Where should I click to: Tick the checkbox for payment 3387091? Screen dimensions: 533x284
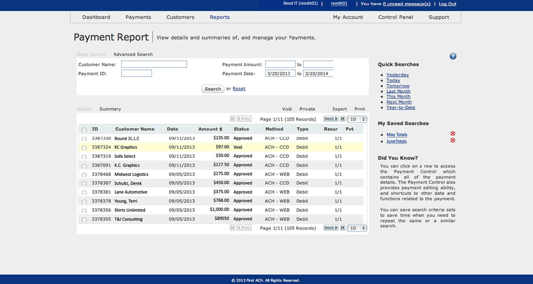coord(84,166)
